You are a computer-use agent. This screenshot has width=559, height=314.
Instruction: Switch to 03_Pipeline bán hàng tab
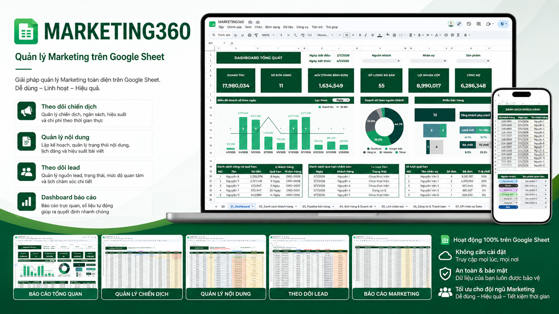(318, 207)
